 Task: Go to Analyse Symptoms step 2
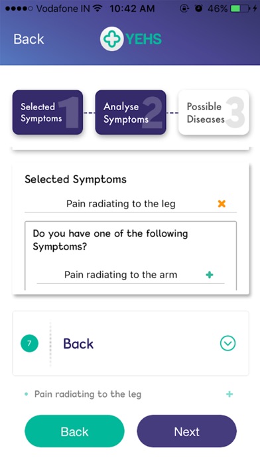click(131, 112)
